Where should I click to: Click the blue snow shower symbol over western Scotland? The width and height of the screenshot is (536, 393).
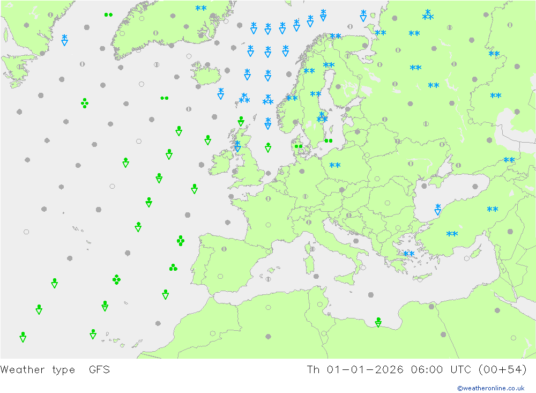click(x=237, y=146)
